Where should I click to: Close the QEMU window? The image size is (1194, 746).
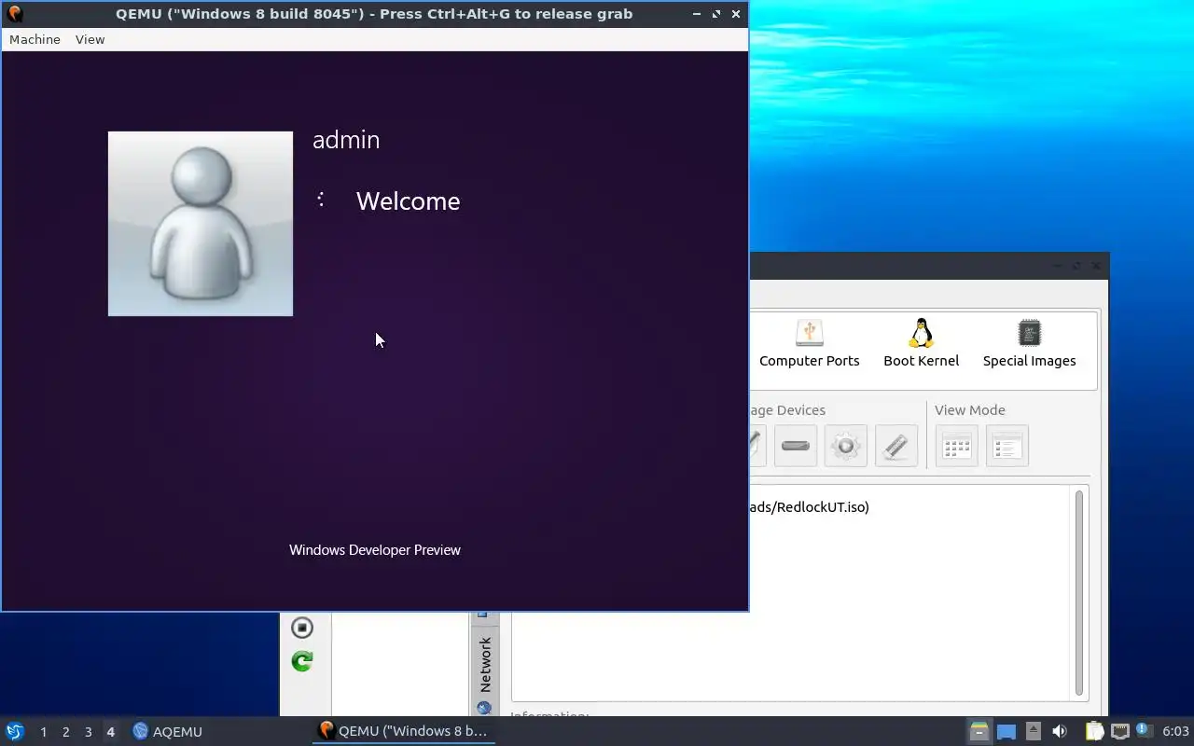pos(736,14)
